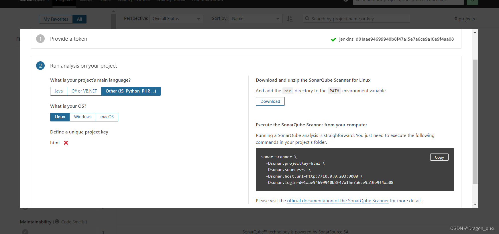Open the SonarSource SA footer link
This screenshot has height=234, width=499.
[333, 232]
